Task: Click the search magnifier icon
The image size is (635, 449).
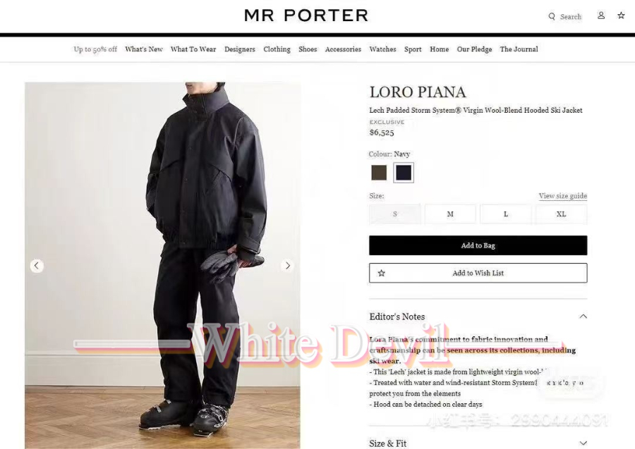Action: pyautogui.click(x=552, y=17)
